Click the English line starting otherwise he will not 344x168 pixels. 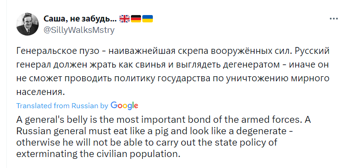tap(147, 142)
